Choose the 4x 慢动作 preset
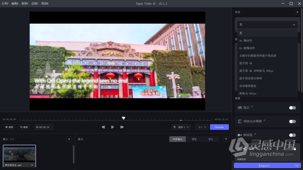 click(x=267, y=41)
